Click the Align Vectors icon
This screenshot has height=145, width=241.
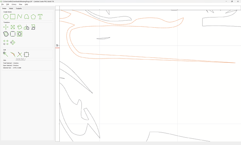(x=20, y=34)
